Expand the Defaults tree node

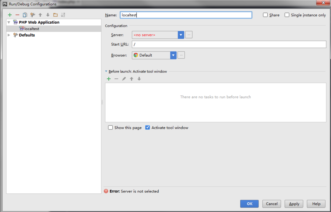pos(9,35)
